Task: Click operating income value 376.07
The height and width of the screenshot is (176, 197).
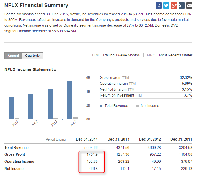Action: point(187,162)
